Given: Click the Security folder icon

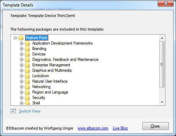Looking at the screenshot, I should click(x=28, y=98).
